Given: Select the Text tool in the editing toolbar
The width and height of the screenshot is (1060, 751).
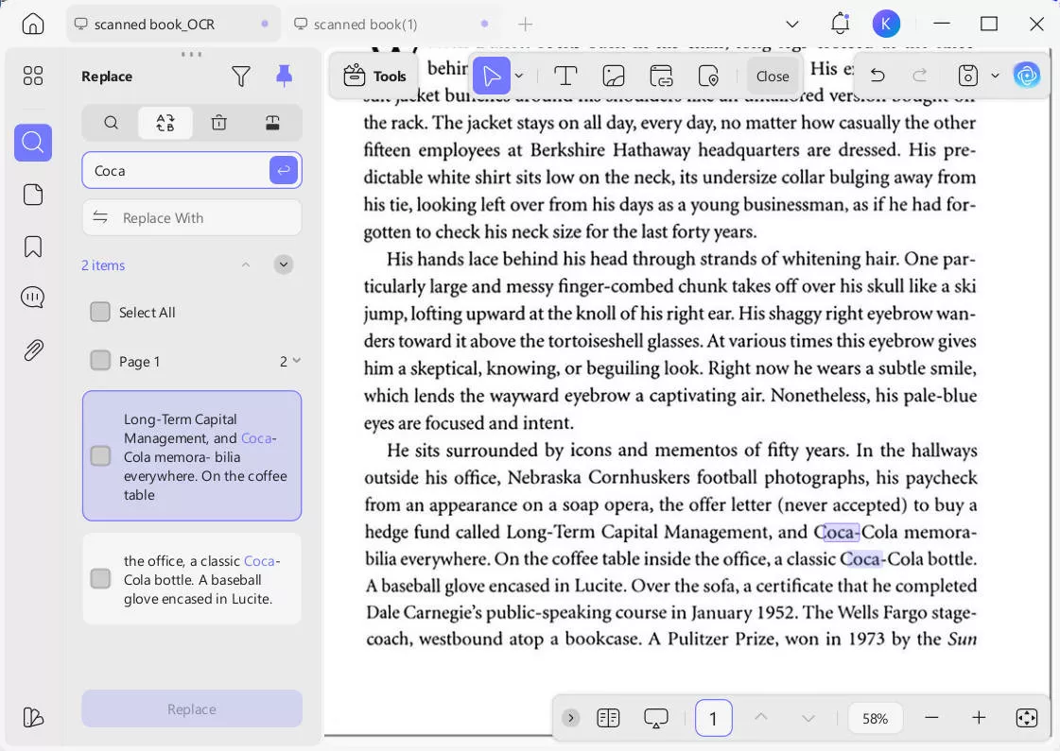Looking at the screenshot, I should click(565, 75).
